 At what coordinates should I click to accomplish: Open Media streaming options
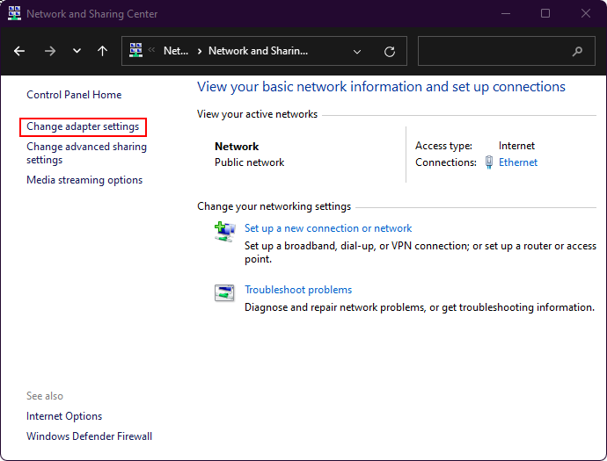click(x=84, y=180)
